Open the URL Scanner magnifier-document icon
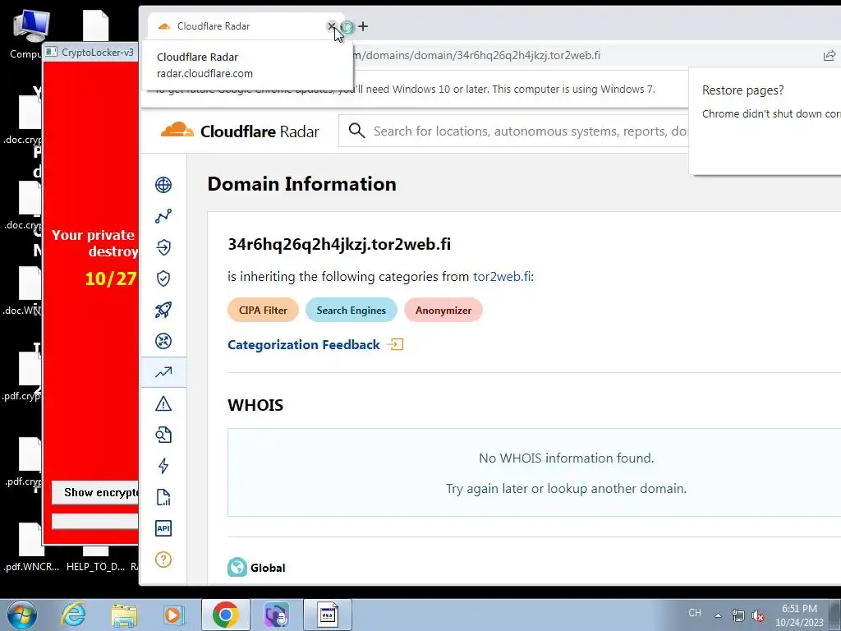Image resolution: width=841 pixels, height=631 pixels. 163,435
